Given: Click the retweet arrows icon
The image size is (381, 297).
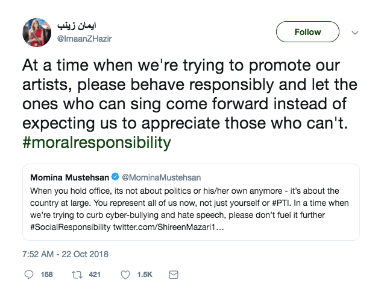Looking at the screenshot, I should (77, 275).
